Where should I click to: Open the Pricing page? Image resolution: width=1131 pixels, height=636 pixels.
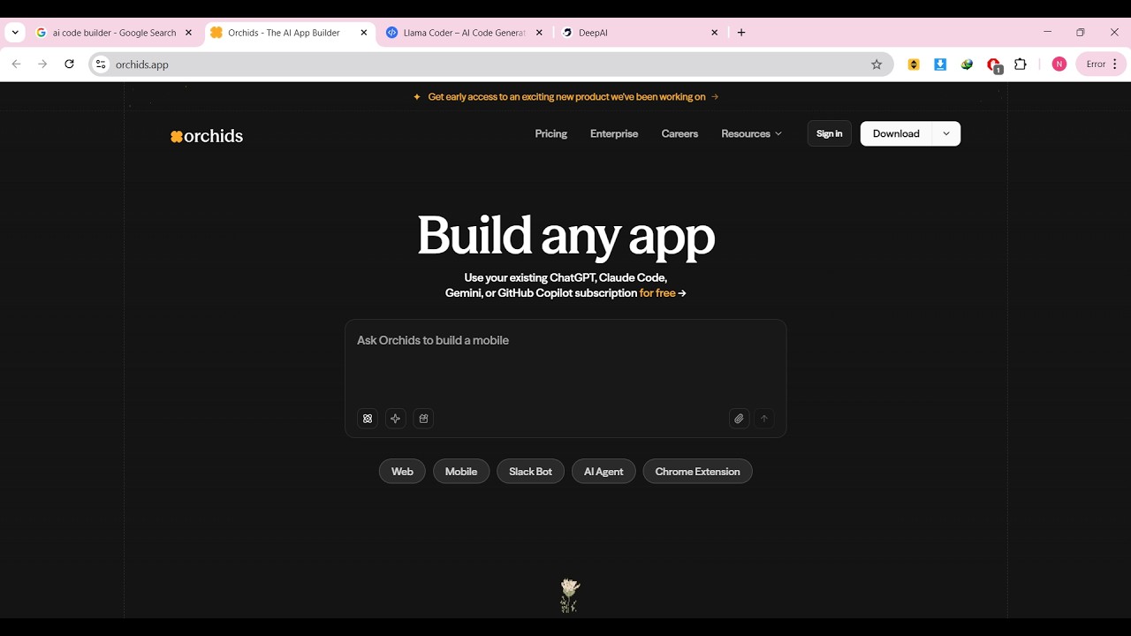click(x=551, y=134)
